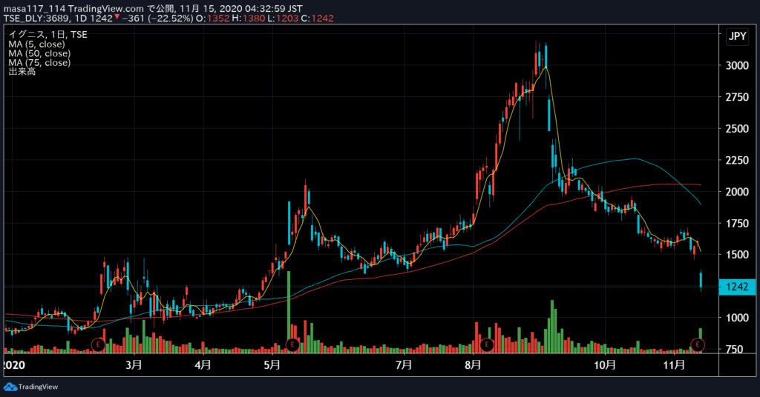Click the 1500 price axis label
The width and height of the screenshot is (760, 397).
(x=737, y=255)
